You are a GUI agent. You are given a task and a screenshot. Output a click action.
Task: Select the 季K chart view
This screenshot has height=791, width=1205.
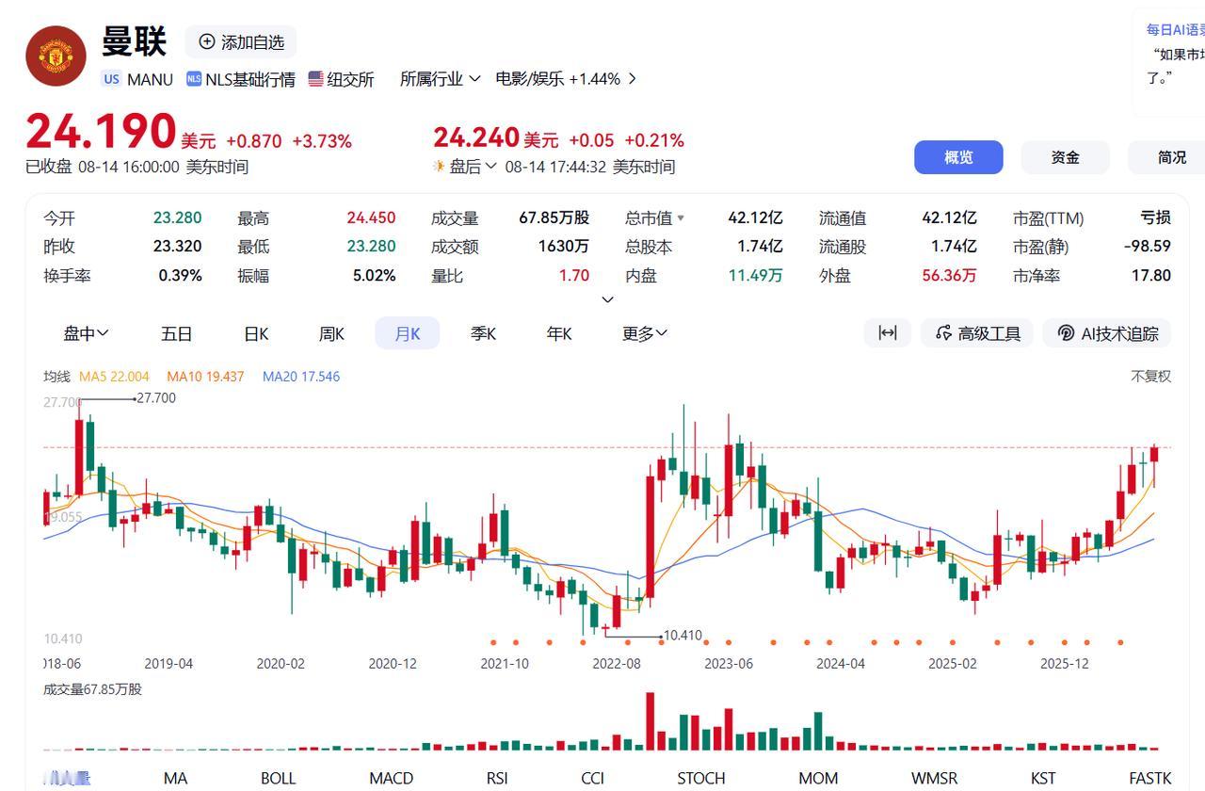[x=483, y=333]
